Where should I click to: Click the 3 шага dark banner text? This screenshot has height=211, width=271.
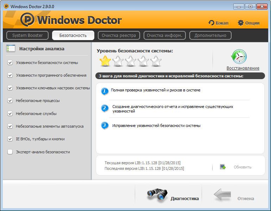click(171, 76)
